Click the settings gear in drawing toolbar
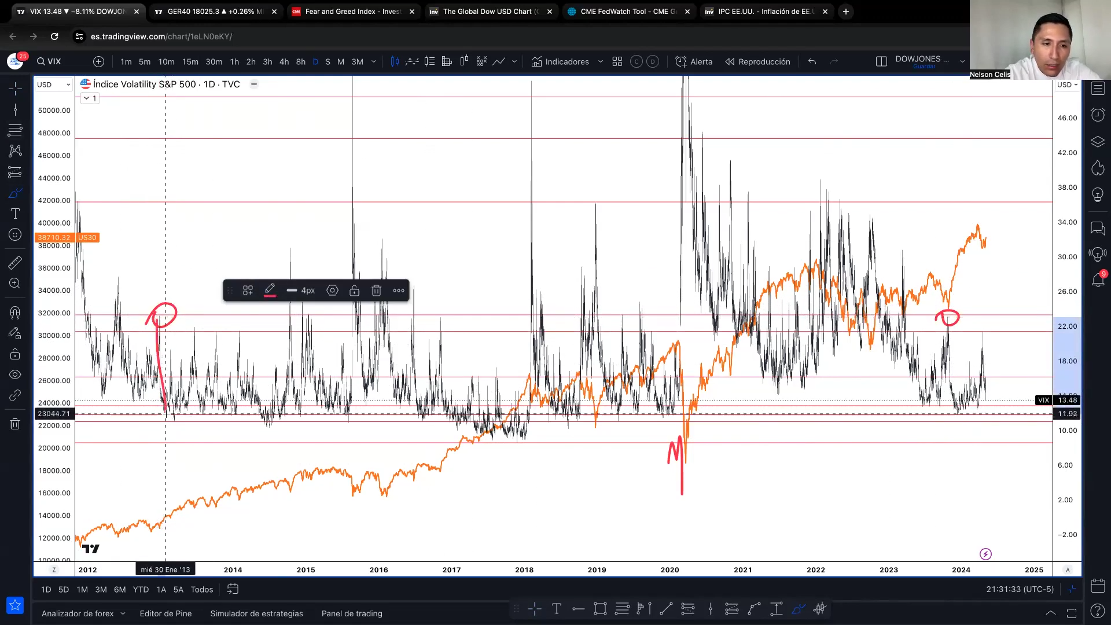 (x=332, y=291)
